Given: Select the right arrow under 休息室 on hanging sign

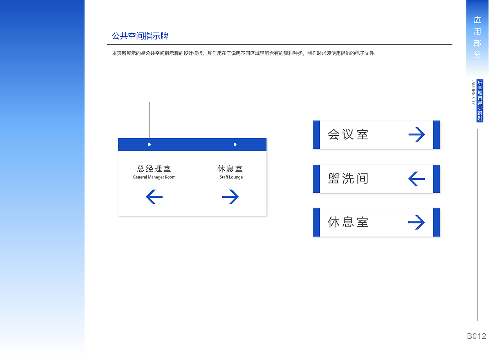Looking at the screenshot, I should (x=231, y=197).
